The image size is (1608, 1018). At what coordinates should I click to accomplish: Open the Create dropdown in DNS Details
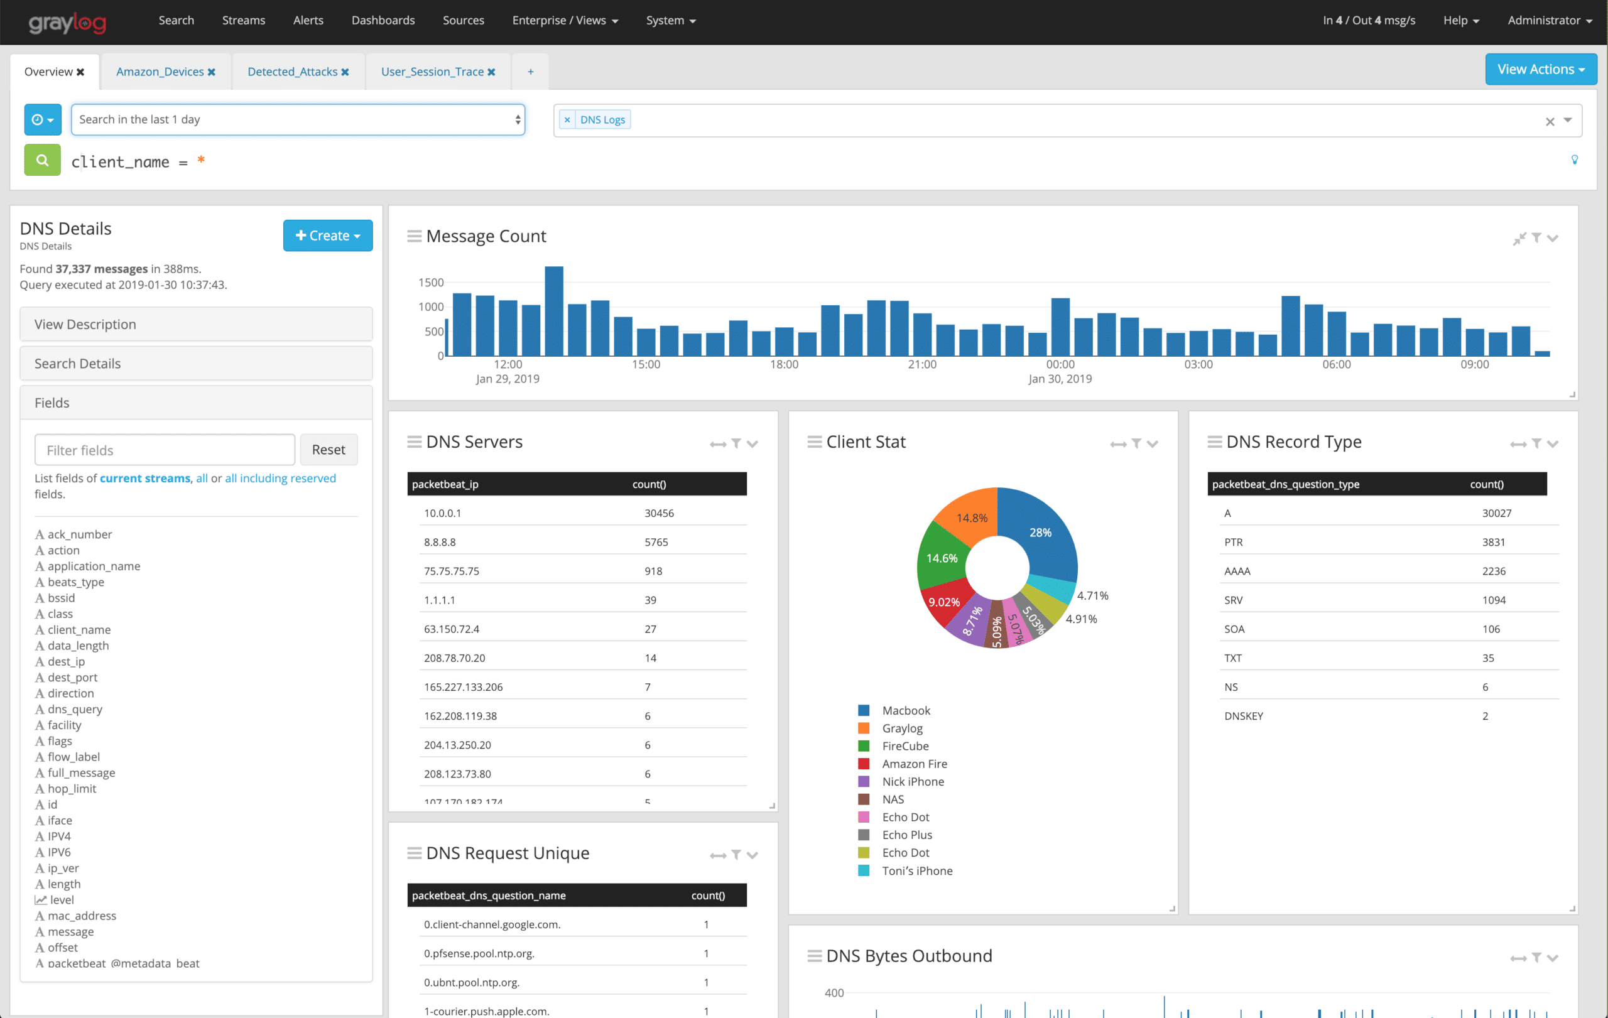[327, 236]
